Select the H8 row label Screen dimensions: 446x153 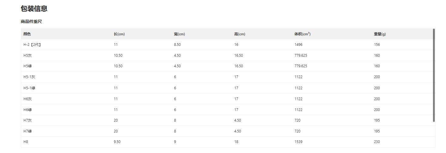click(x=26, y=142)
